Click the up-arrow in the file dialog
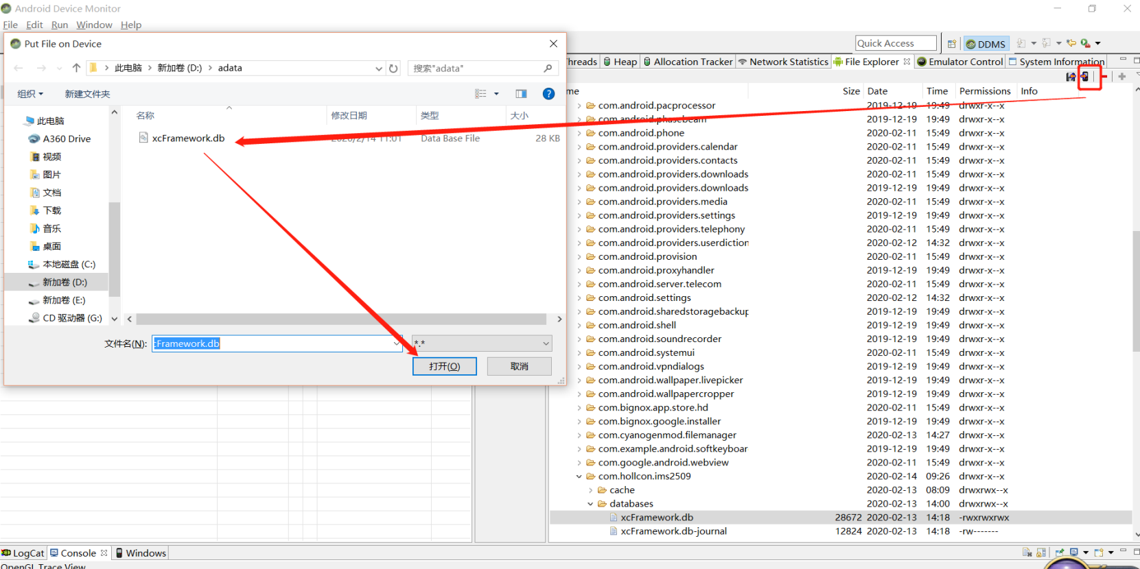This screenshot has width=1140, height=569. coord(76,68)
